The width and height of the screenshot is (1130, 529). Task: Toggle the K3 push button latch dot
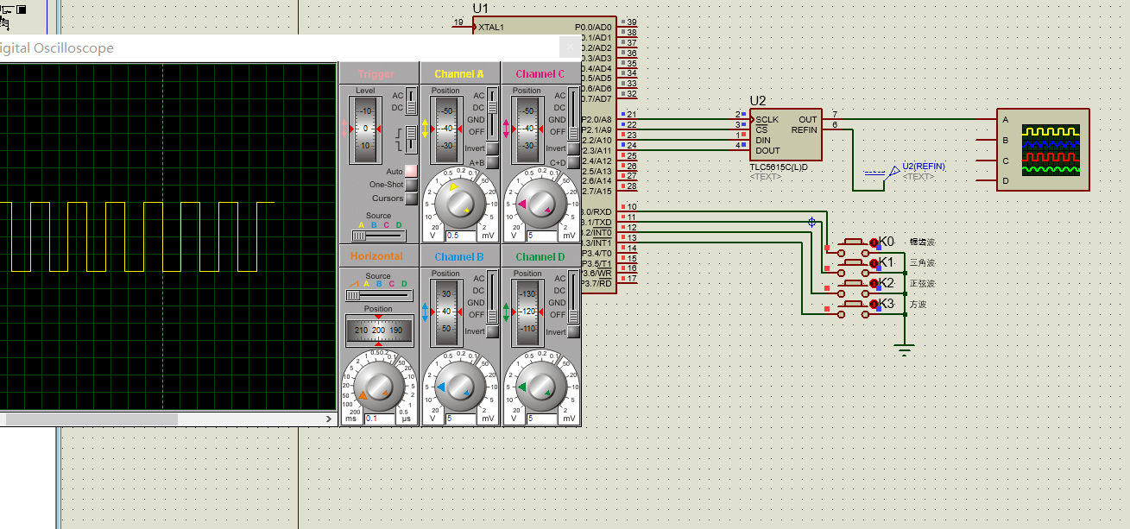[873, 305]
